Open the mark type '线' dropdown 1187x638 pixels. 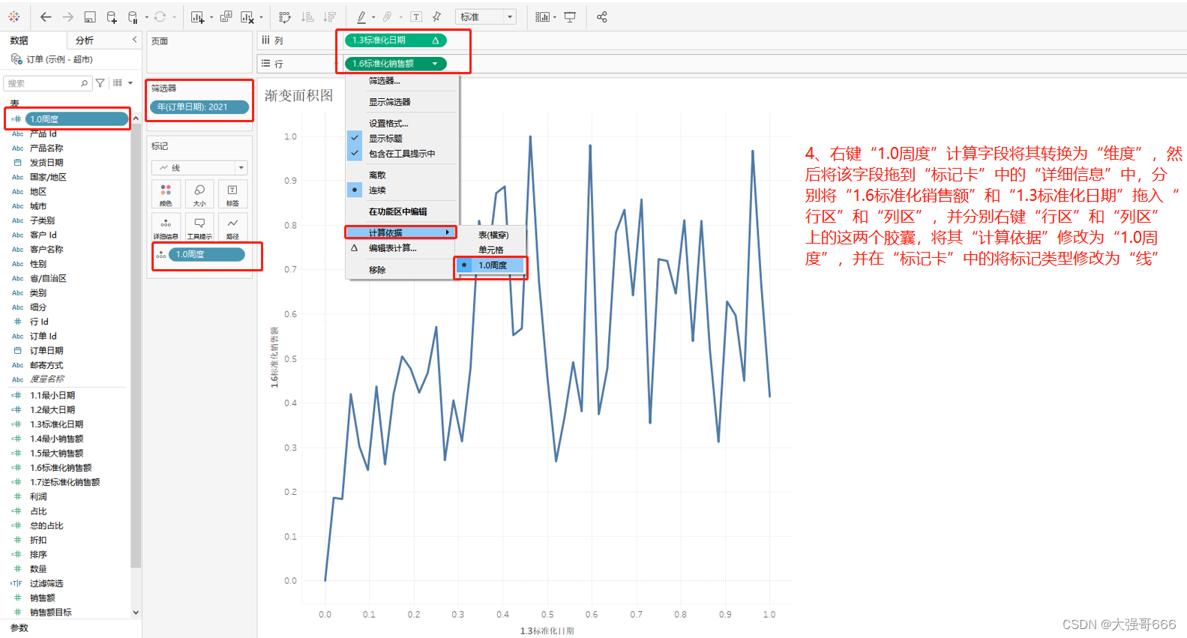[x=199, y=168]
